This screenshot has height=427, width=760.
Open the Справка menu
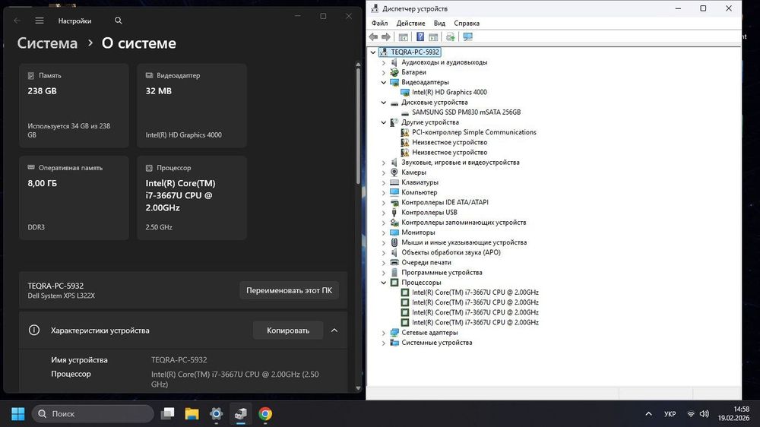pyautogui.click(x=467, y=24)
